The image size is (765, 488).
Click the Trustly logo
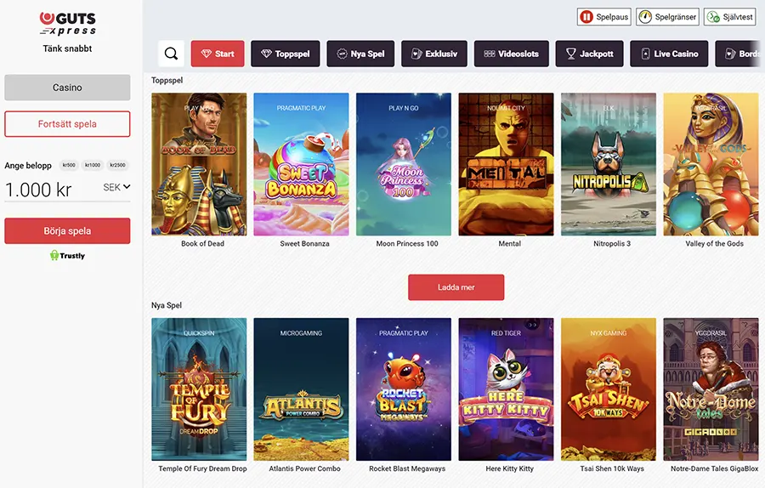coord(67,255)
